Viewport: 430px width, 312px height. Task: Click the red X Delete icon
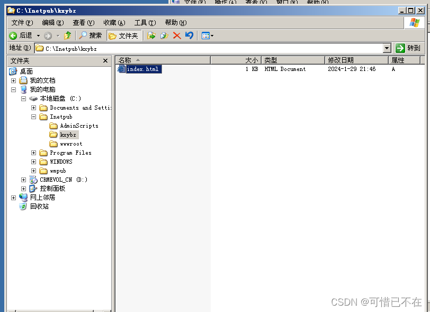click(176, 35)
